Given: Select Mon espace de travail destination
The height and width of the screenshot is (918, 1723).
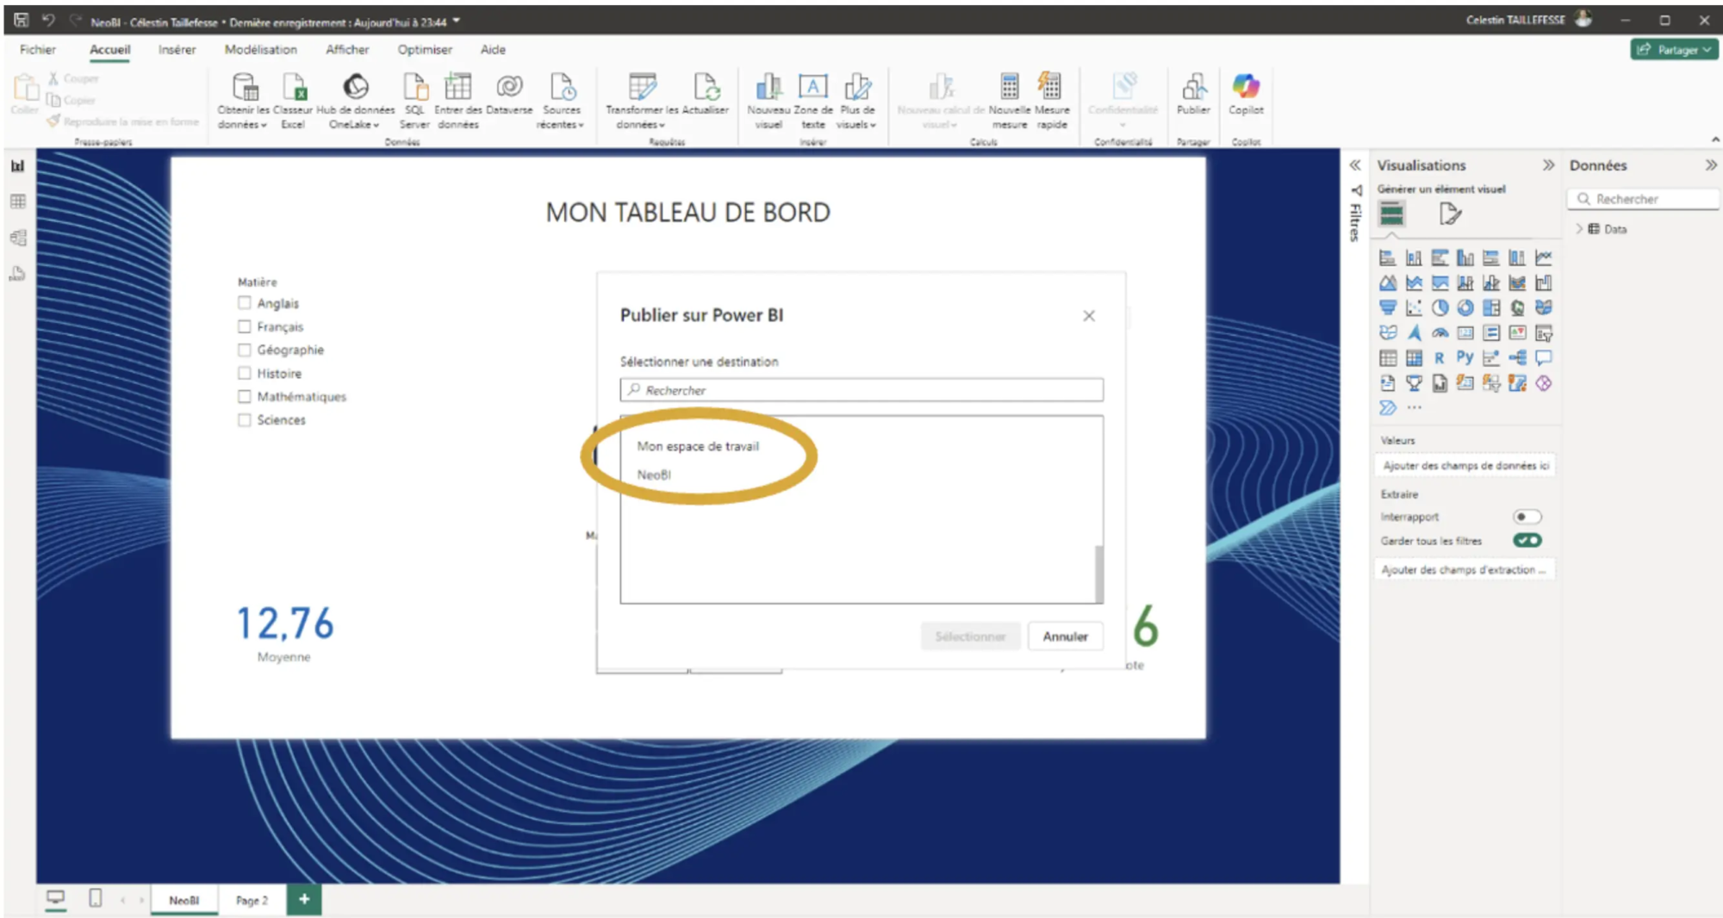Looking at the screenshot, I should click(698, 446).
